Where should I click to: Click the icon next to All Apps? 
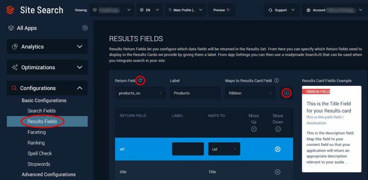[85, 28]
